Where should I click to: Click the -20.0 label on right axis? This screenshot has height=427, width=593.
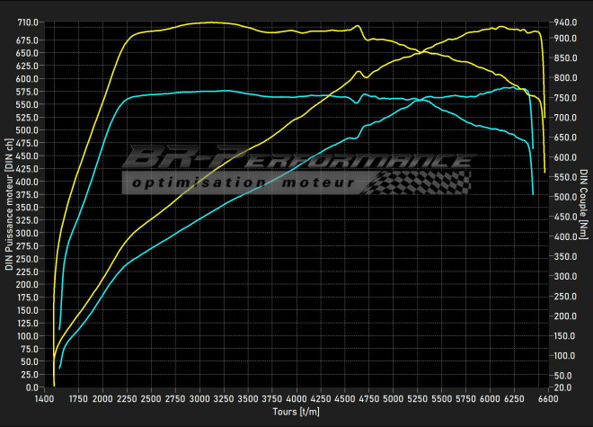(x=564, y=387)
